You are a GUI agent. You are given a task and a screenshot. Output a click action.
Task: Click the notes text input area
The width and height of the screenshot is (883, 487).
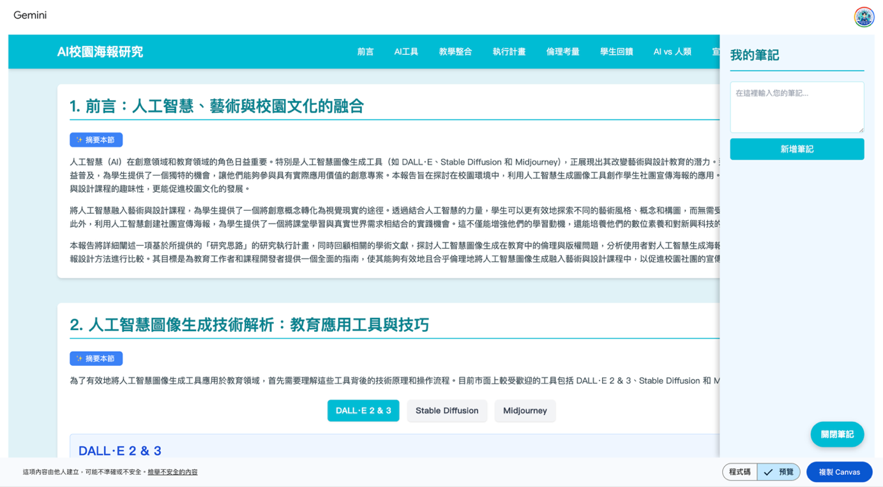coord(797,107)
